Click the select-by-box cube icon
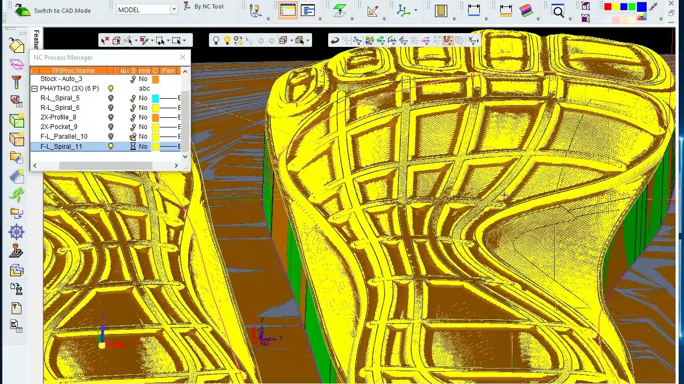This screenshot has height=384, width=684. coord(116,41)
